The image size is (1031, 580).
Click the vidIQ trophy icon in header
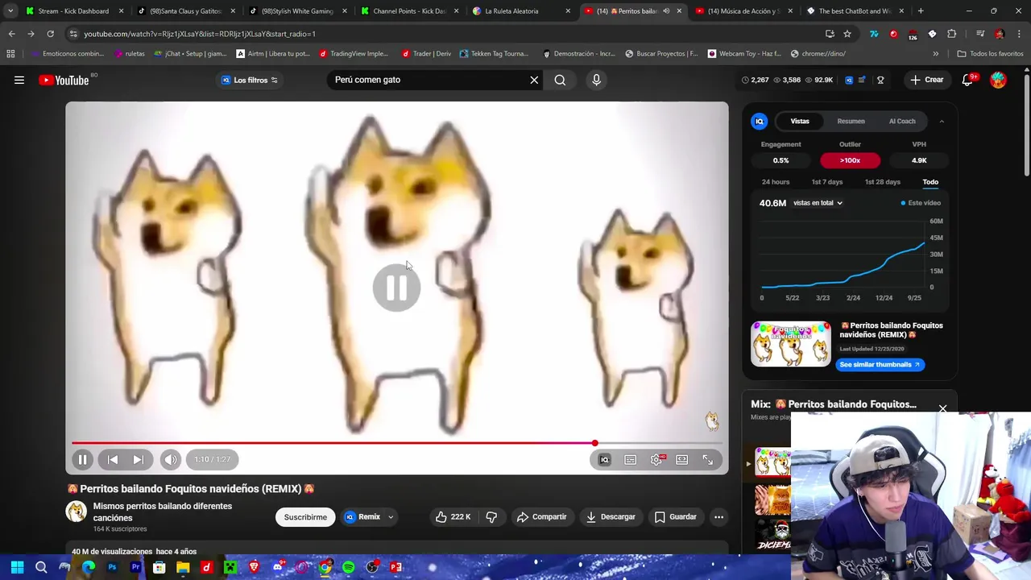tap(880, 80)
